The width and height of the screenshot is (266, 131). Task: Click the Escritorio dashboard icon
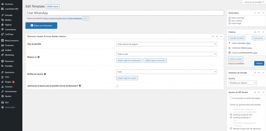2,4
